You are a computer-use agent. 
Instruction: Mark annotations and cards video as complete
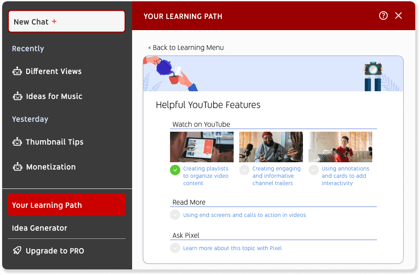(314, 170)
